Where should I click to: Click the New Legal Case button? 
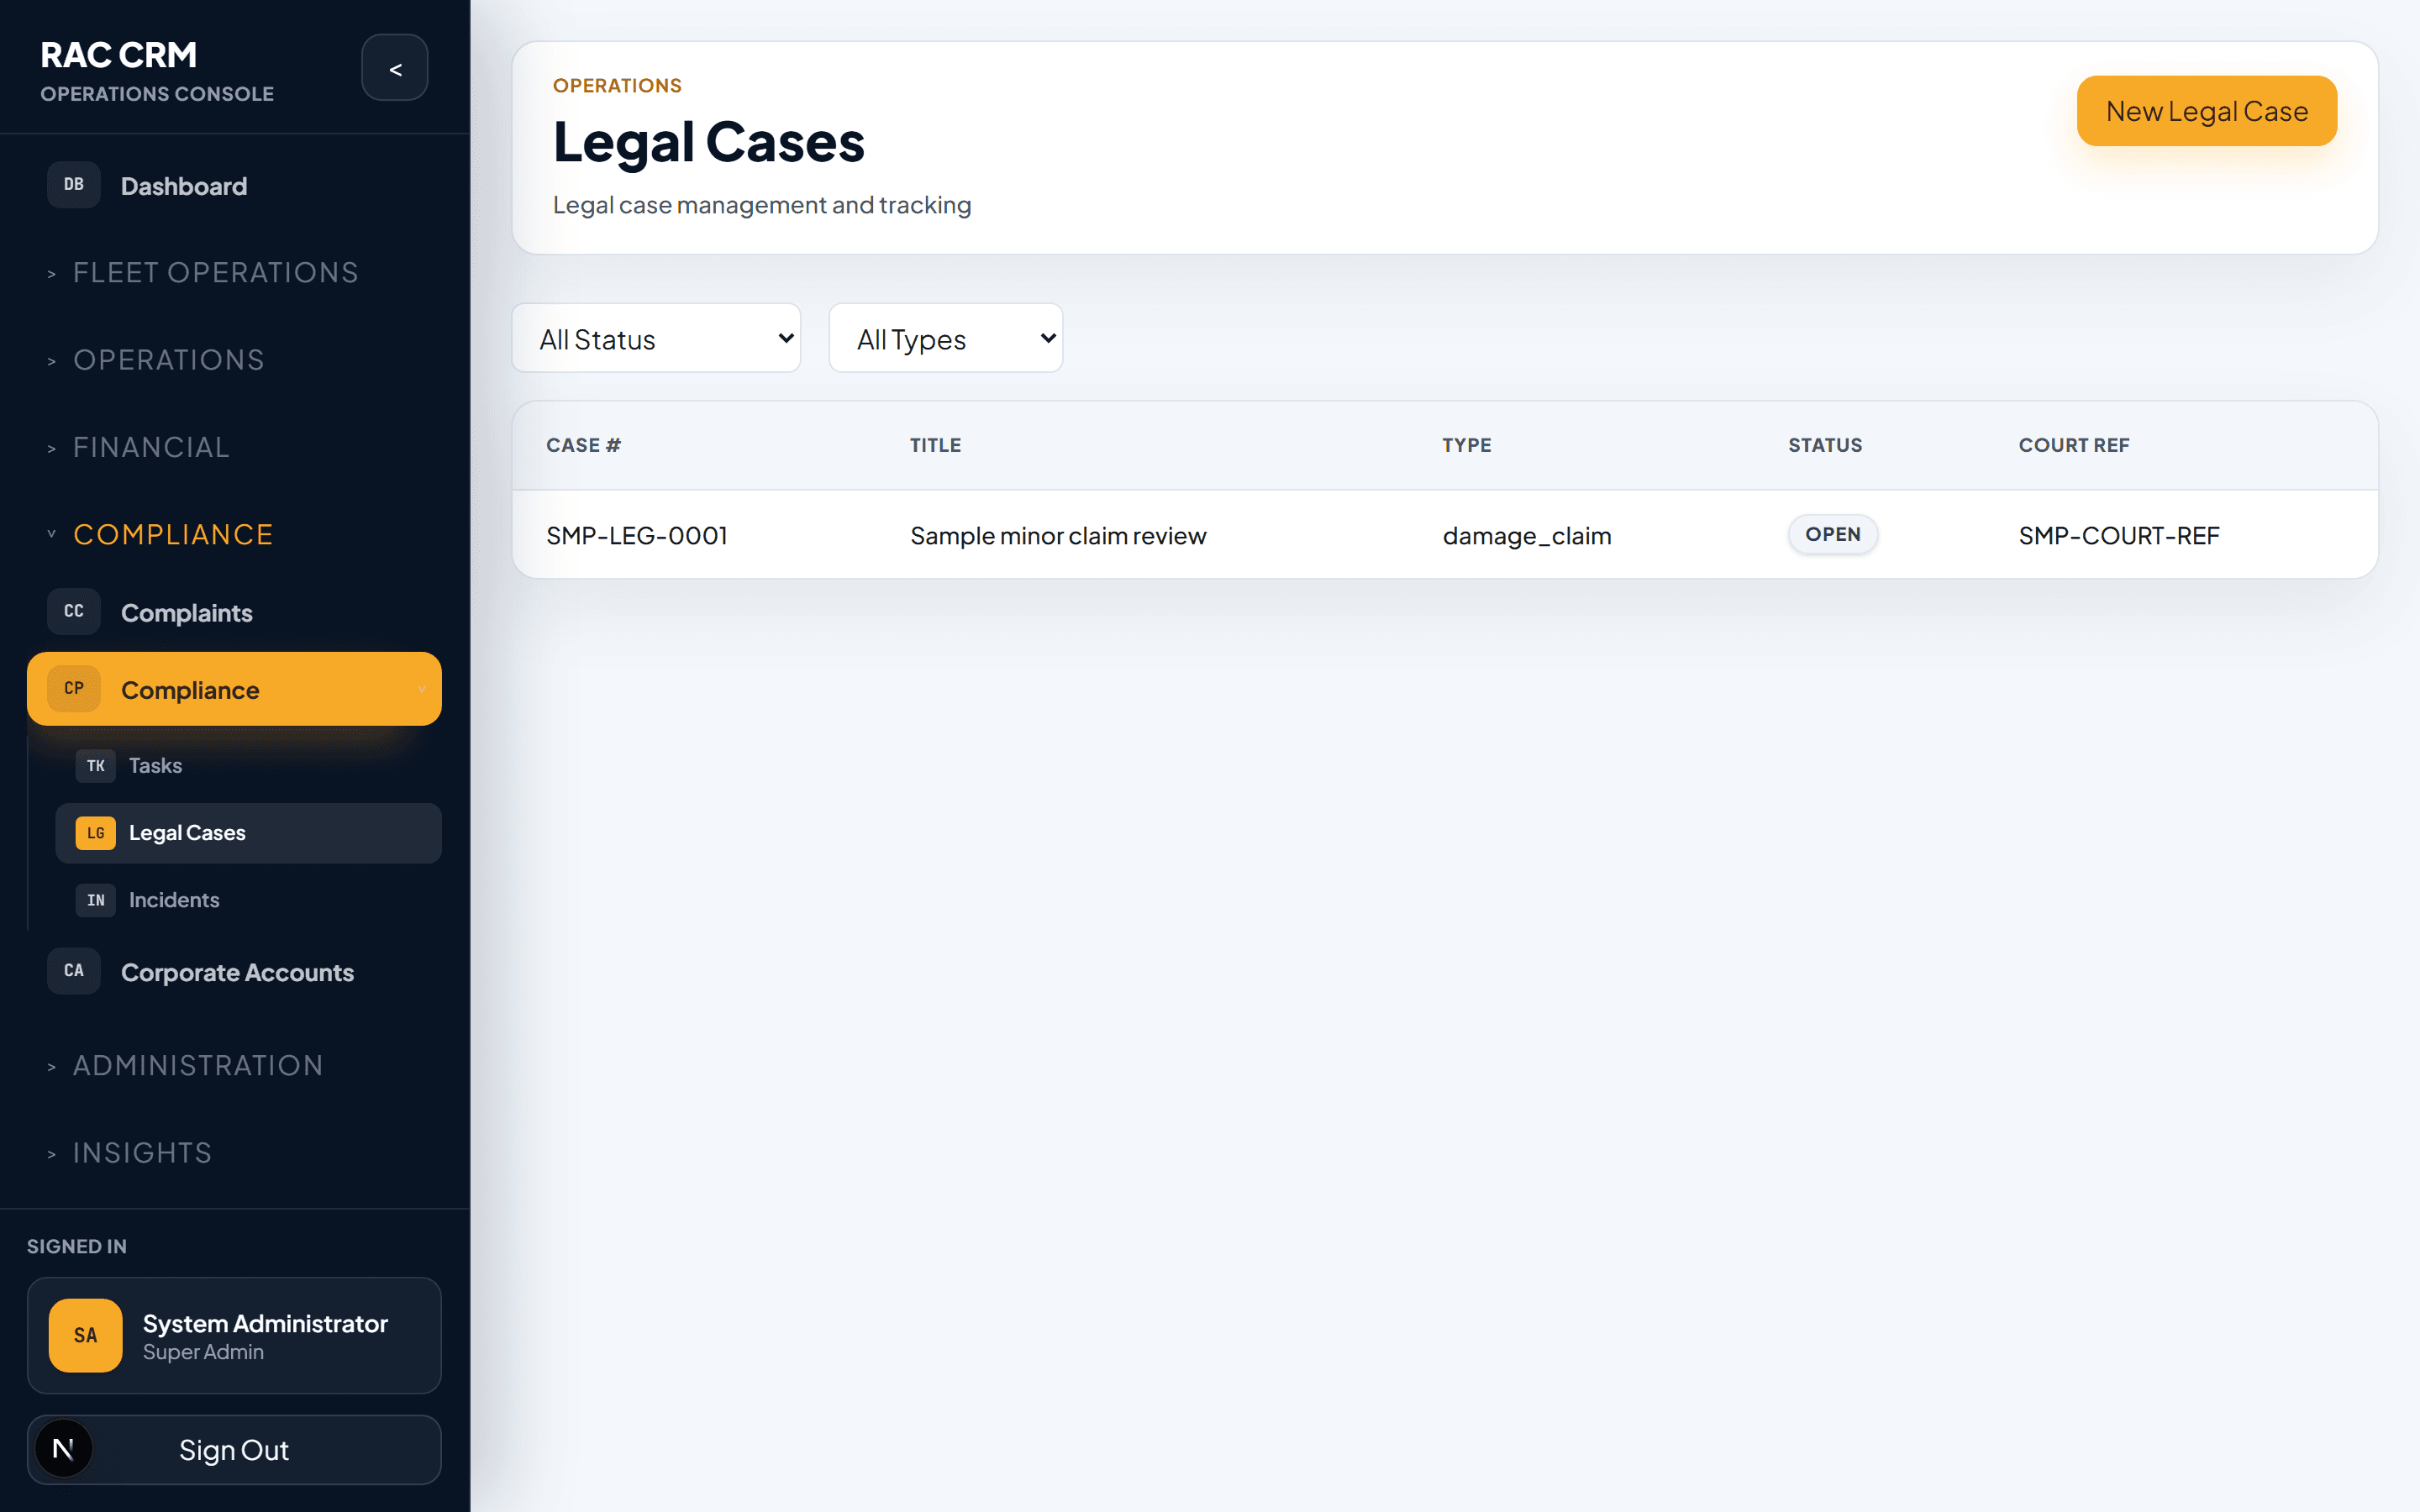pyautogui.click(x=2207, y=111)
